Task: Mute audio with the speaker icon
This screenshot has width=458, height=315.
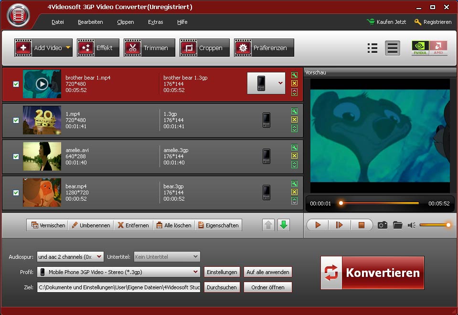Action: point(412,225)
